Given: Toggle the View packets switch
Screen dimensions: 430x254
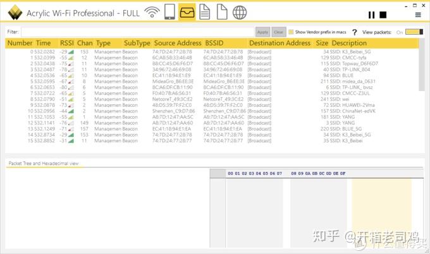Looking at the screenshot, I should click(x=414, y=32).
